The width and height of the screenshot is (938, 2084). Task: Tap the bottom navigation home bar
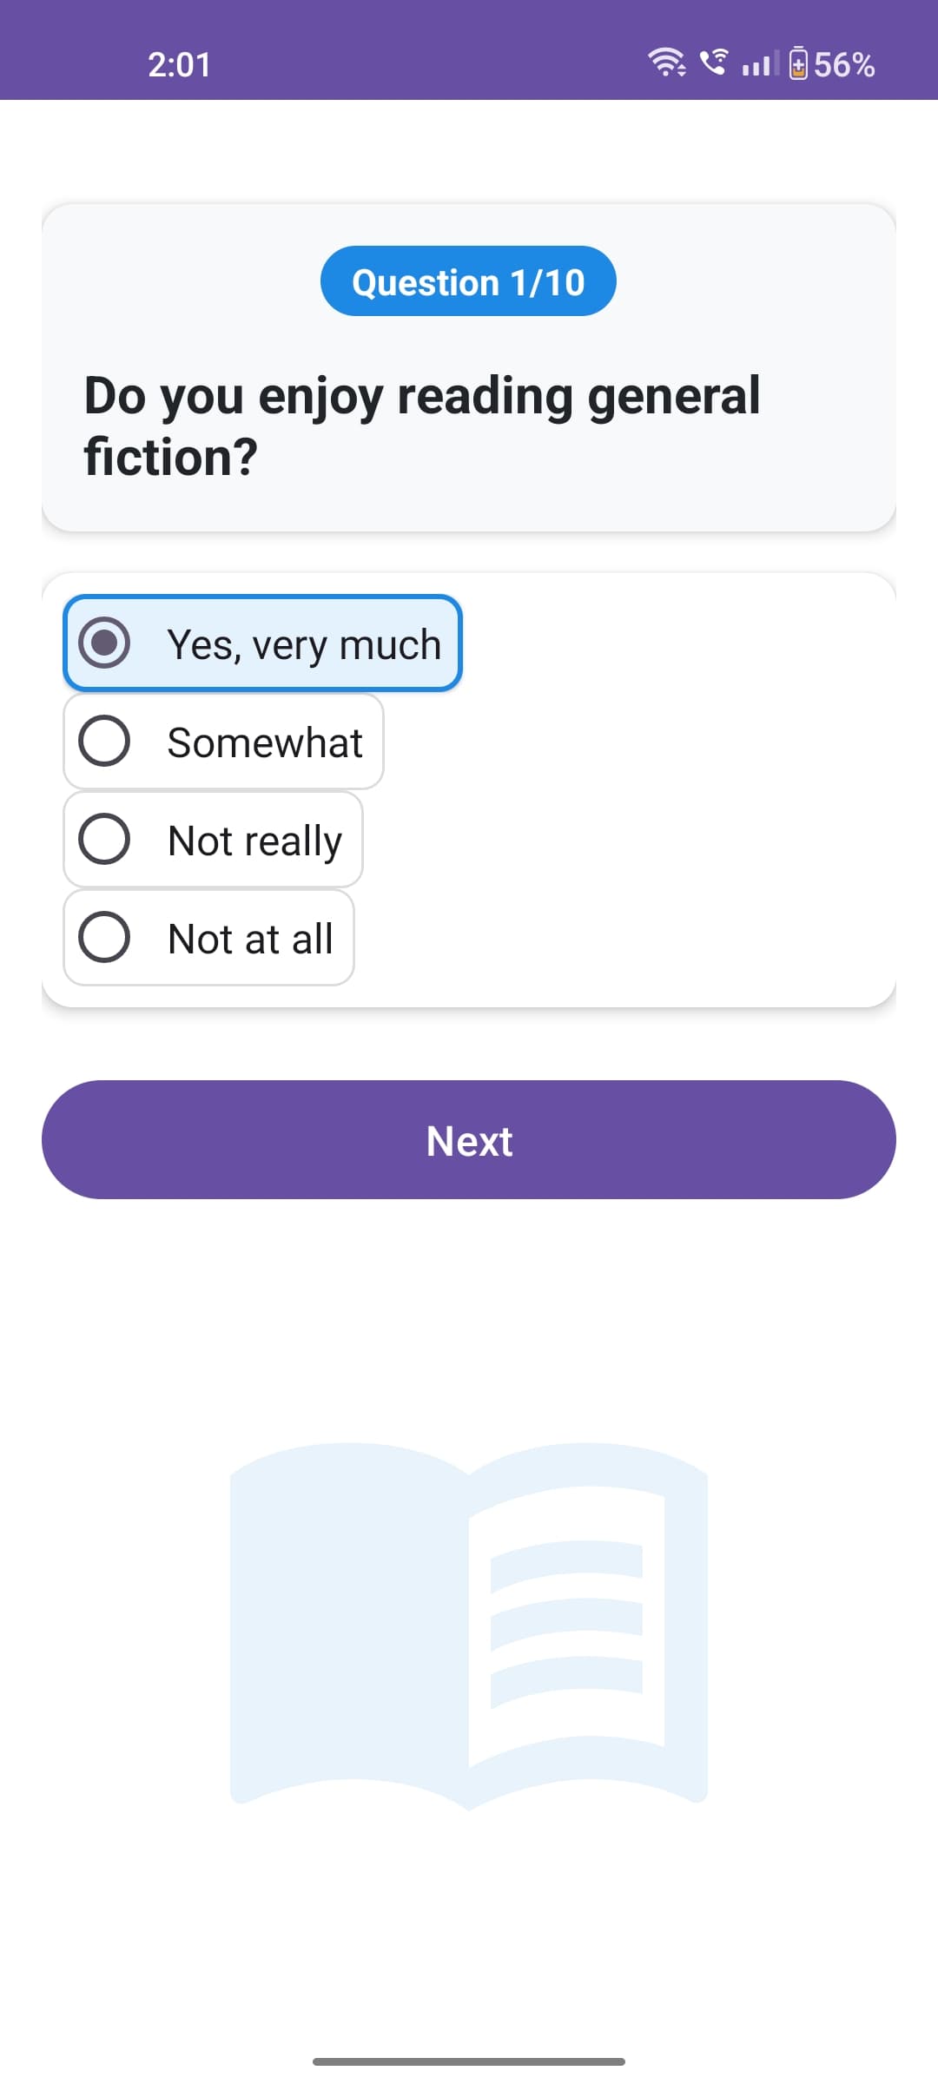(x=469, y=2061)
